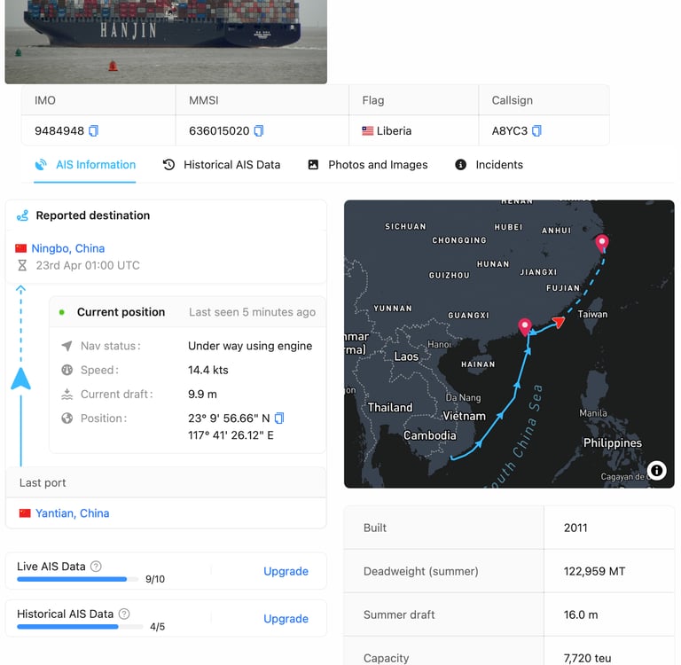This screenshot has height=665, width=681.
Task: Click the '122,959 MT' deadweight value
Action: (x=594, y=571)
